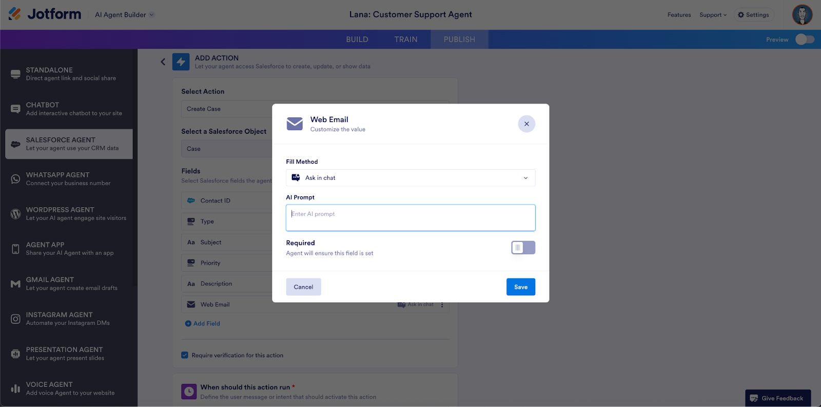This screenshot has height=407, width=821.
Task: Toggle the Preview switch
Action: (x=804, y=39)
